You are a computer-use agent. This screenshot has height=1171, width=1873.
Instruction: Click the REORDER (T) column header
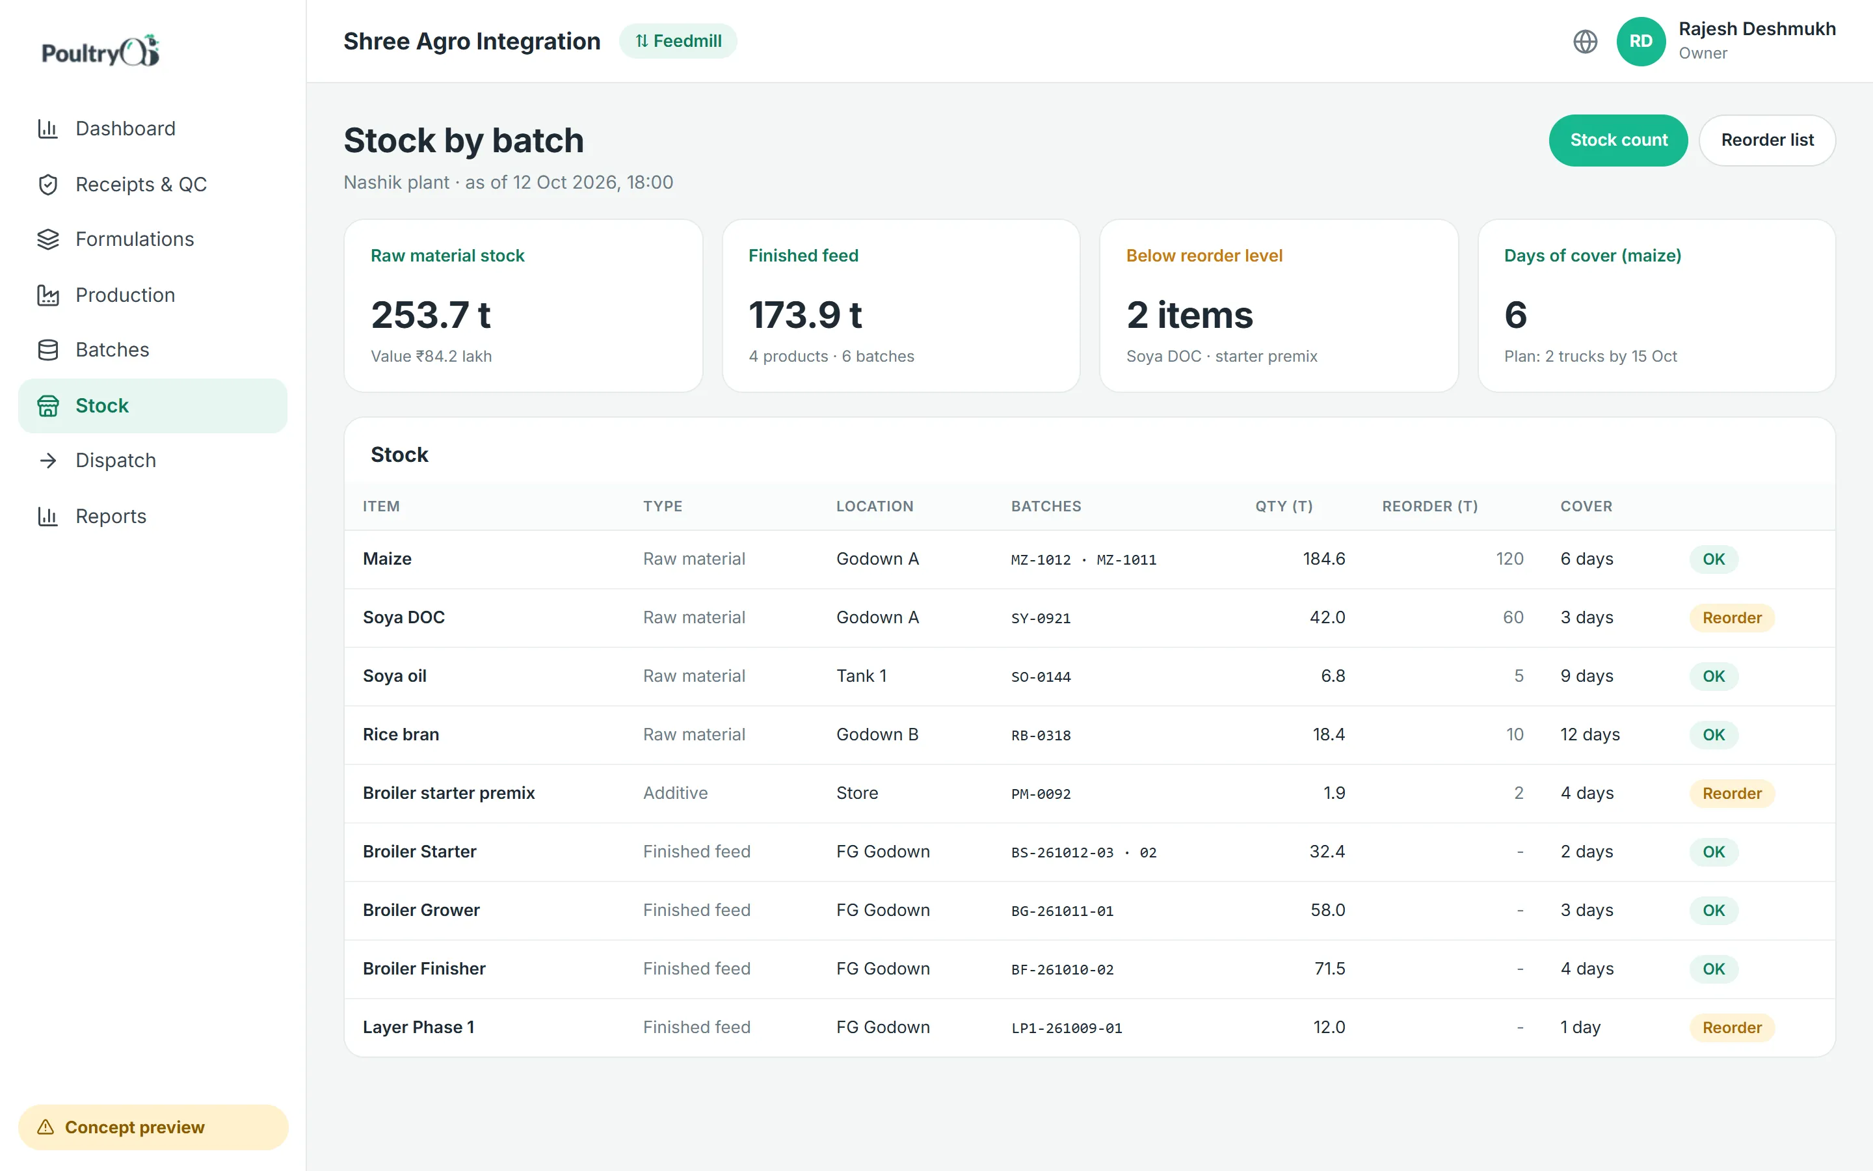click(1429, 507)
